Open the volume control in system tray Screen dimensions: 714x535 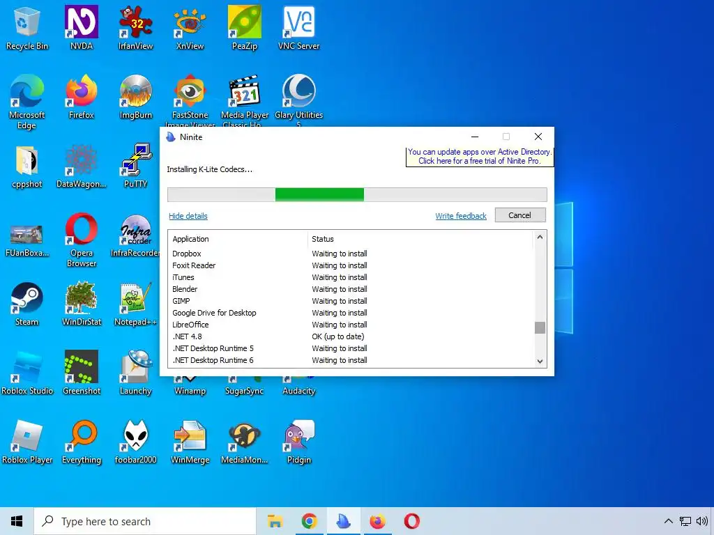(701, 521)
